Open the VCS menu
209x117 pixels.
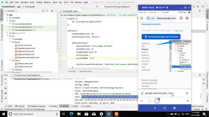pyautogui.click(x=72, y=2)
